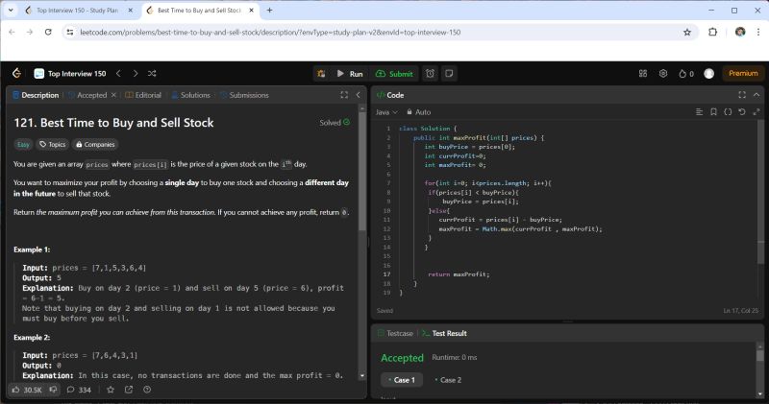Screen dimensions: 769x404
Task: Show the Topics tag
Action: click(x=53, y=145)
